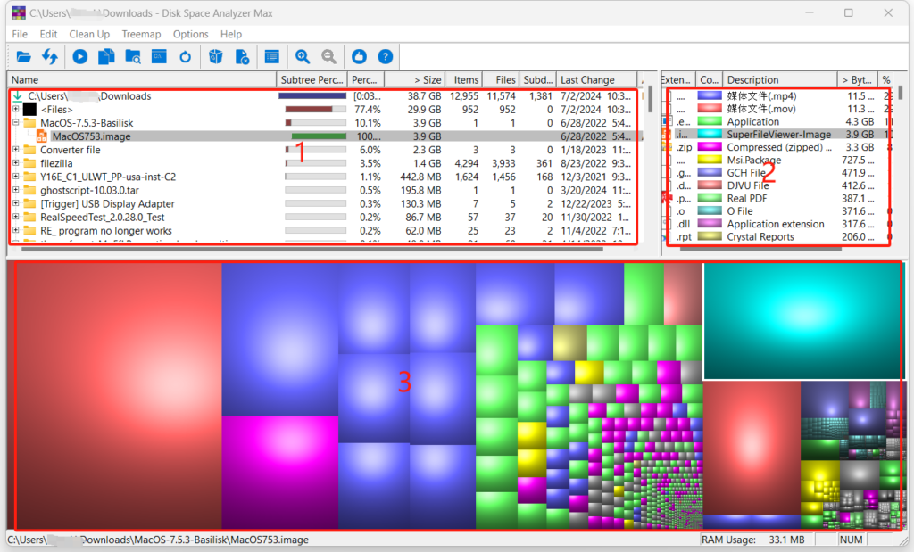Image resolution: width=914 pixels, height=552 pixels.
Task: Click the Refresh all arrows icon
Action: point(50,56)
